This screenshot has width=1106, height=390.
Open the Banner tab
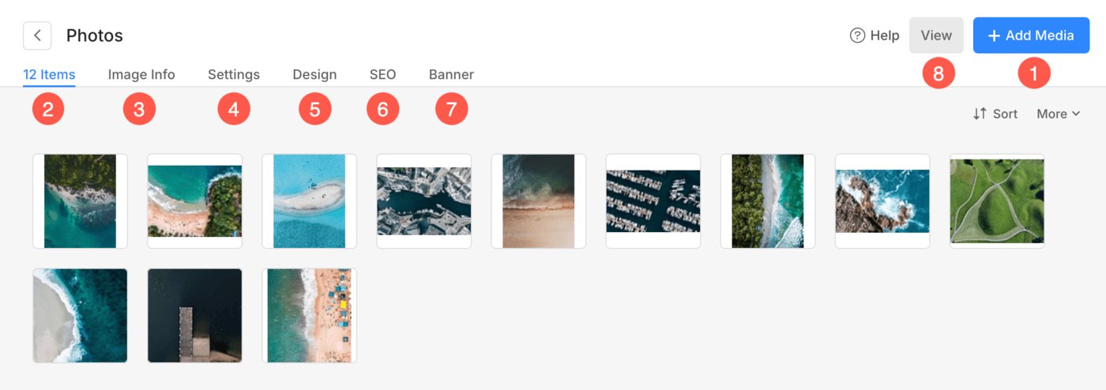tap(451, 75)
